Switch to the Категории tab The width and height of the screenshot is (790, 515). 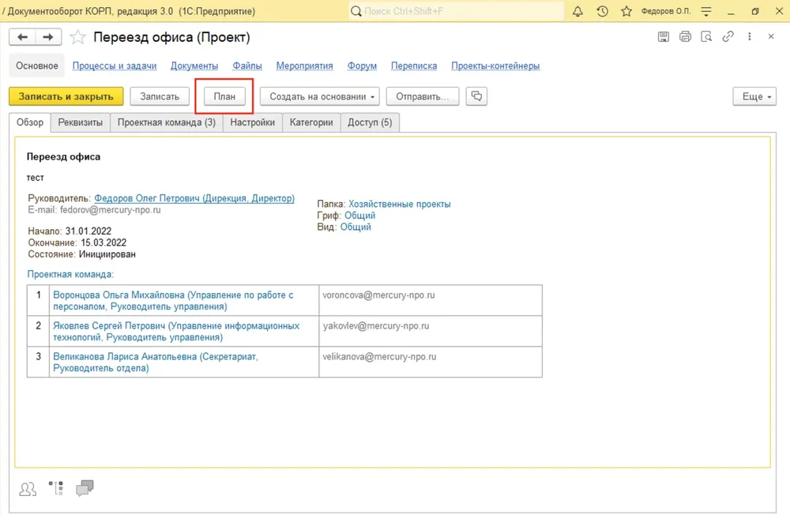pos(311,122)
